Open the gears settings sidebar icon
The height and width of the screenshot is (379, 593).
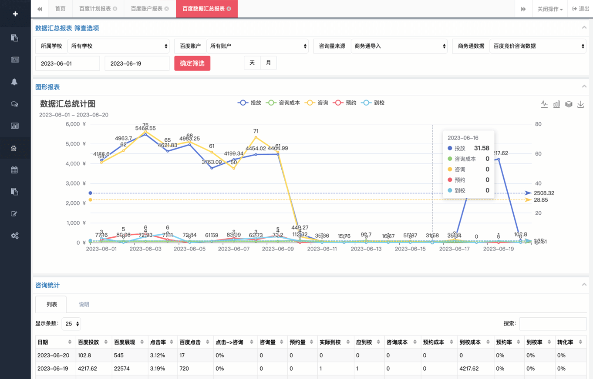[x=15, y=236]
